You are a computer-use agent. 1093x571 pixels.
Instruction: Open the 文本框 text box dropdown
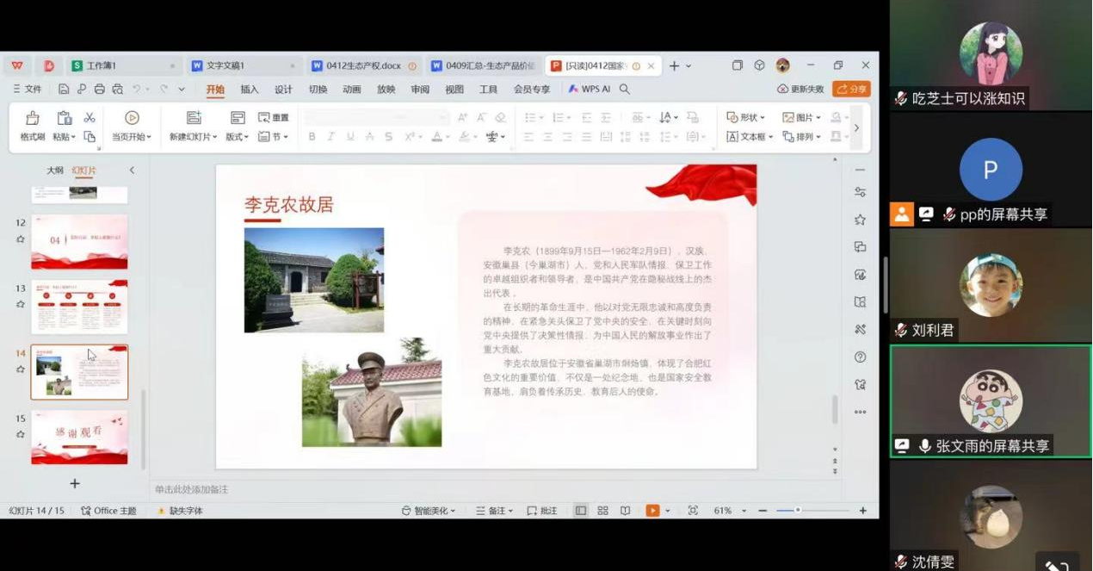[750, 137]
